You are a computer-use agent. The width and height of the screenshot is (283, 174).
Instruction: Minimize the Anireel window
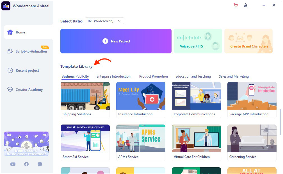tap(264, 5)
